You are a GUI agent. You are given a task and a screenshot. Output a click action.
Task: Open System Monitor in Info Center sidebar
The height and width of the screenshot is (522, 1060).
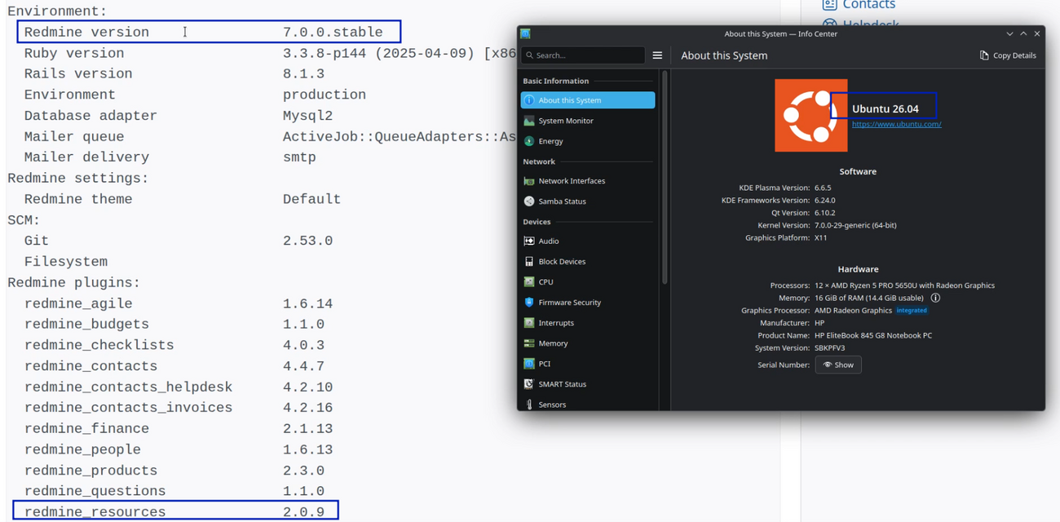coord(587,120)
